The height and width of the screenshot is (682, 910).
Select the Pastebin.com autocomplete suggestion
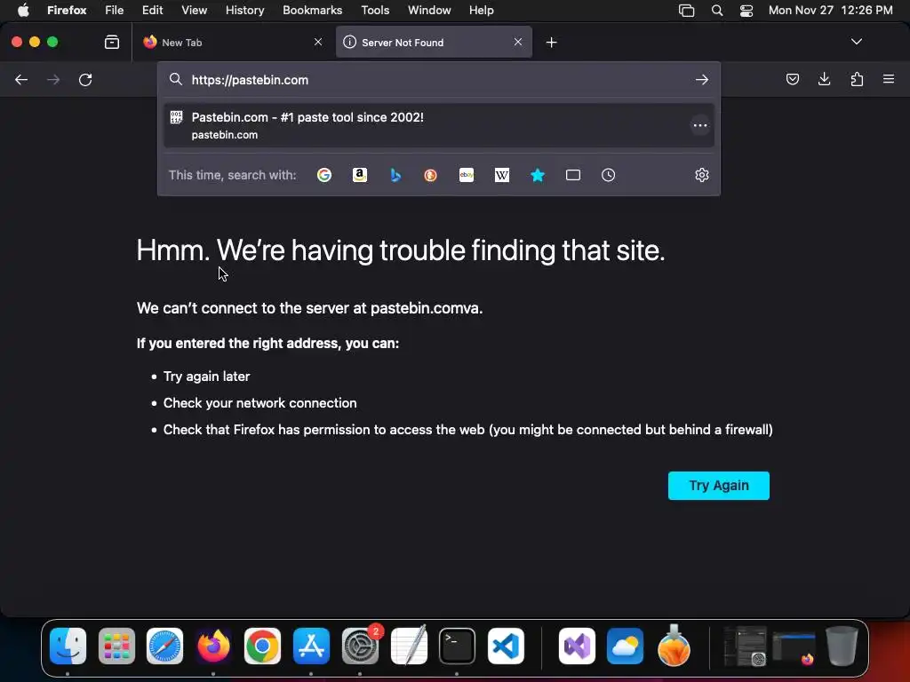pyautogui.click(x=439, y=125)
